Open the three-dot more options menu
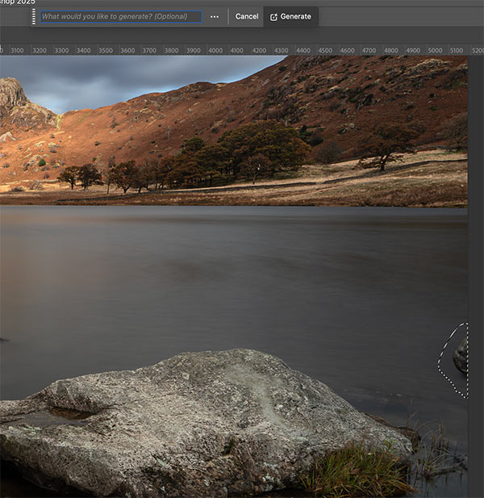Image resolution: width=484 pixels, height=498 pixels. [214, 16]
